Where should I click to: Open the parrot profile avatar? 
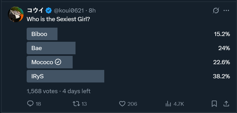(16, 15)
